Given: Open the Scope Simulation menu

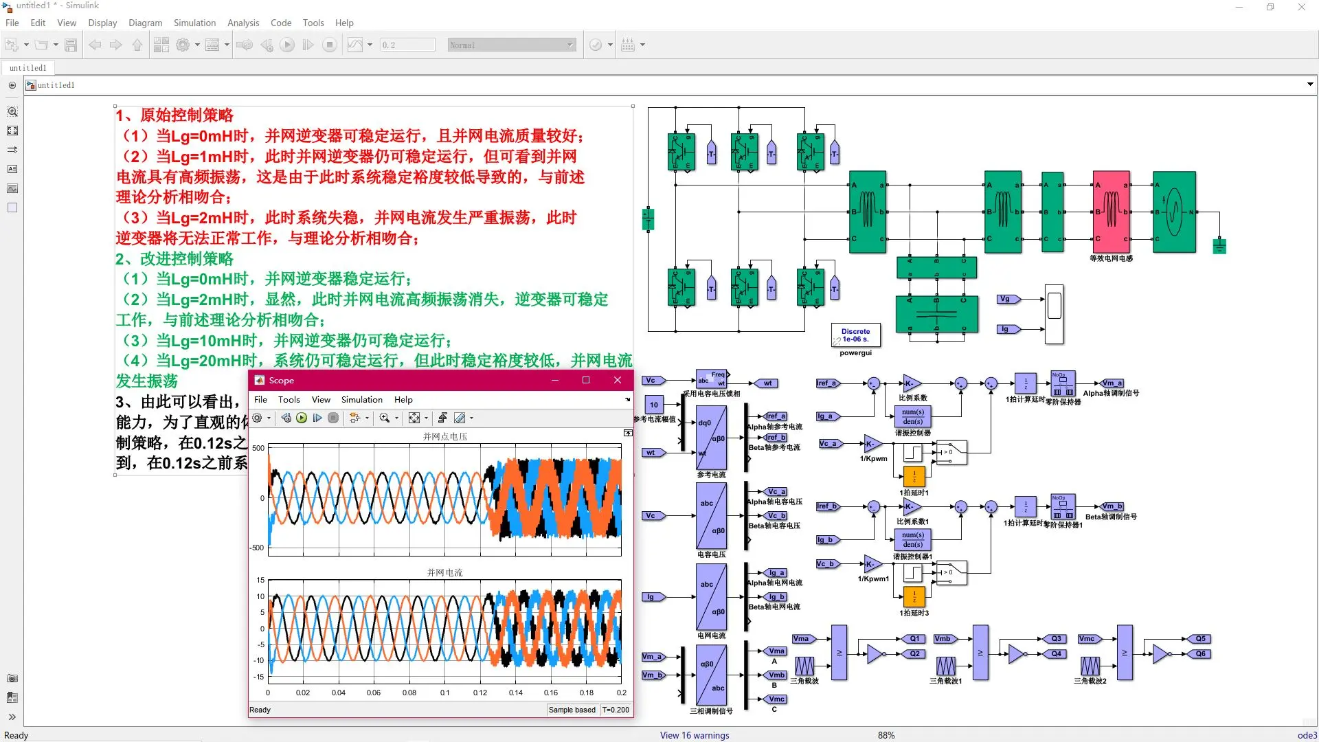Looking at the screenshot, I should pyautogui.click(x=362, y=400).
